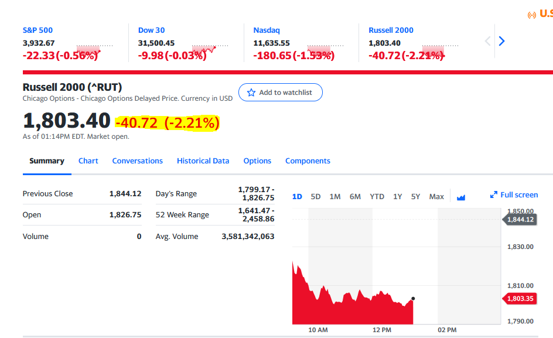This screenshot has height=338, width=553.
Task: Click the Previous Close value 1,844.12
Action: coord(125,194)
